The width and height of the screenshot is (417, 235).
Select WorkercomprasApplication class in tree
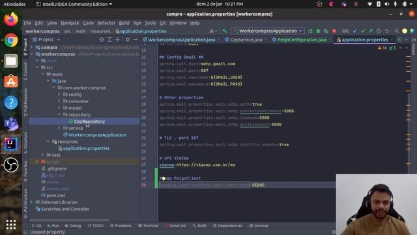pos(97,135)
